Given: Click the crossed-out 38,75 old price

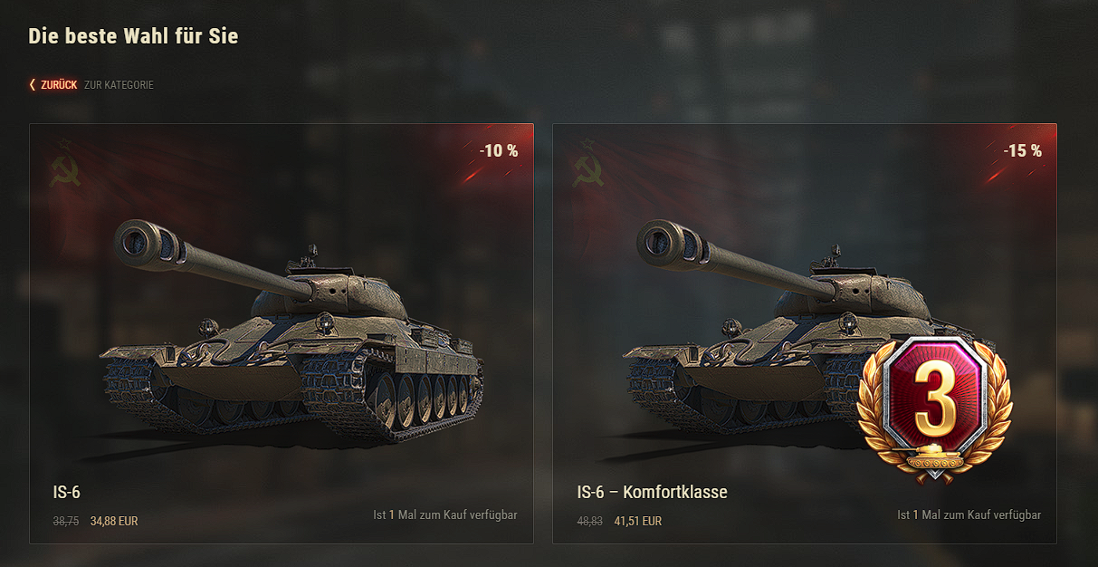Looking at the screenshot, I should point(66,521).
